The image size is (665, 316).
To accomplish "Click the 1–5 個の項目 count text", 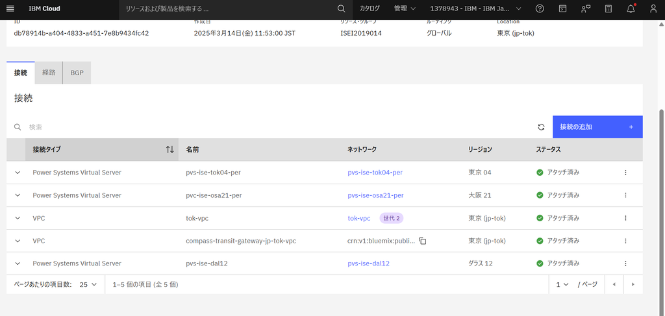I will (x=145, y=285).
